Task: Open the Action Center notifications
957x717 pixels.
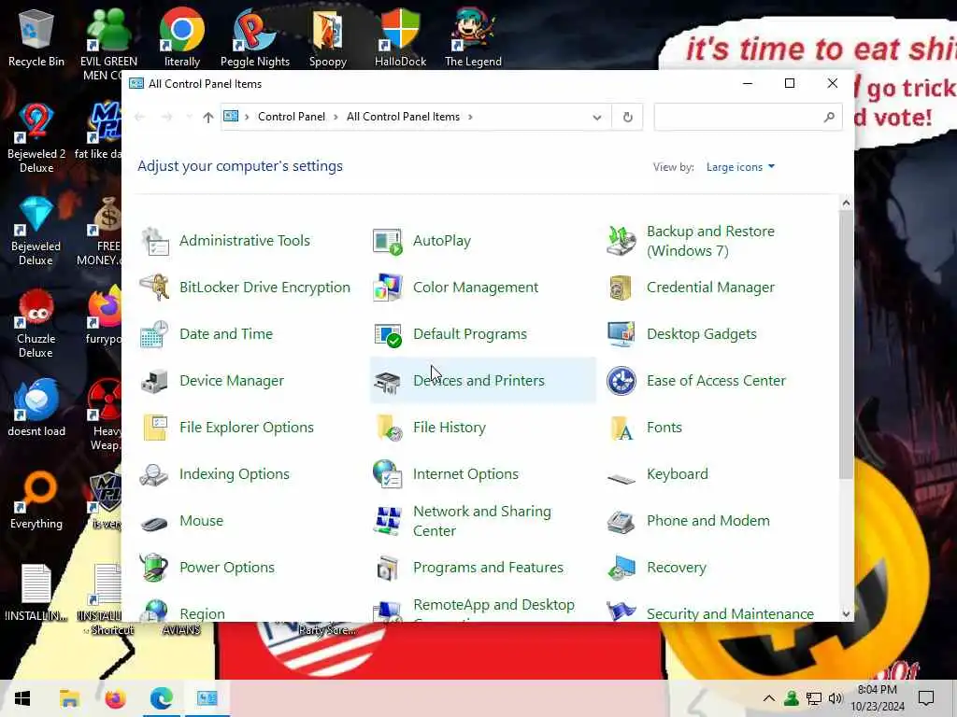Action: click(x=926, y=698)
